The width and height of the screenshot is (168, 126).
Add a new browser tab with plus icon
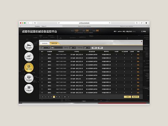coord(148,26)
